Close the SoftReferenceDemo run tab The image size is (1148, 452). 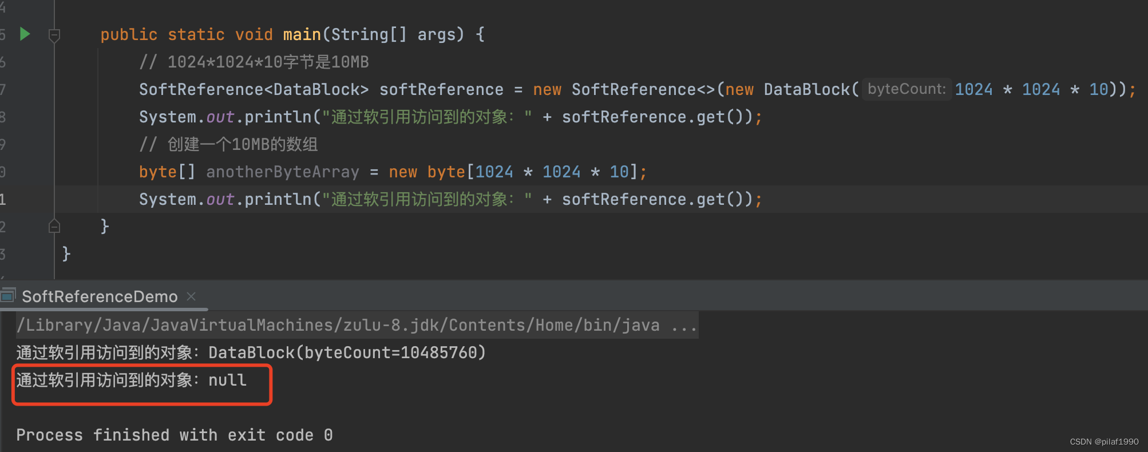click(x=191, y=296)
